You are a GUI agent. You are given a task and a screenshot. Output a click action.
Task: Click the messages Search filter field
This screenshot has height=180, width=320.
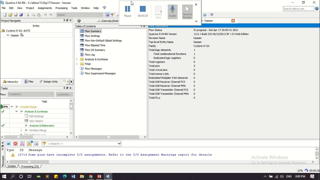click(81, 143)
